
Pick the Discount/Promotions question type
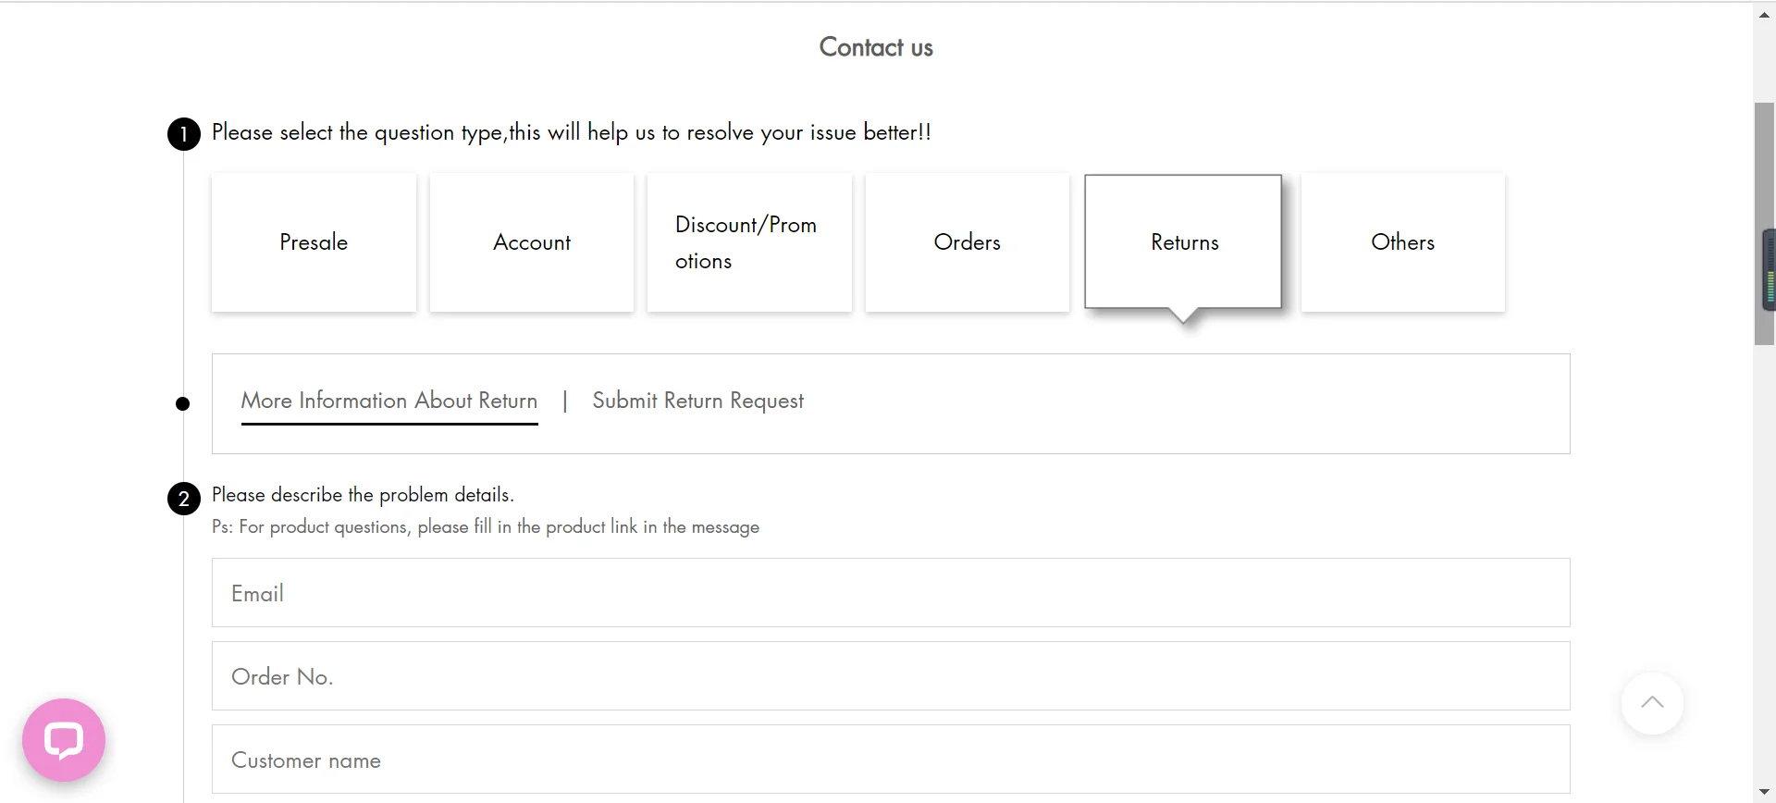click(748, 242)
